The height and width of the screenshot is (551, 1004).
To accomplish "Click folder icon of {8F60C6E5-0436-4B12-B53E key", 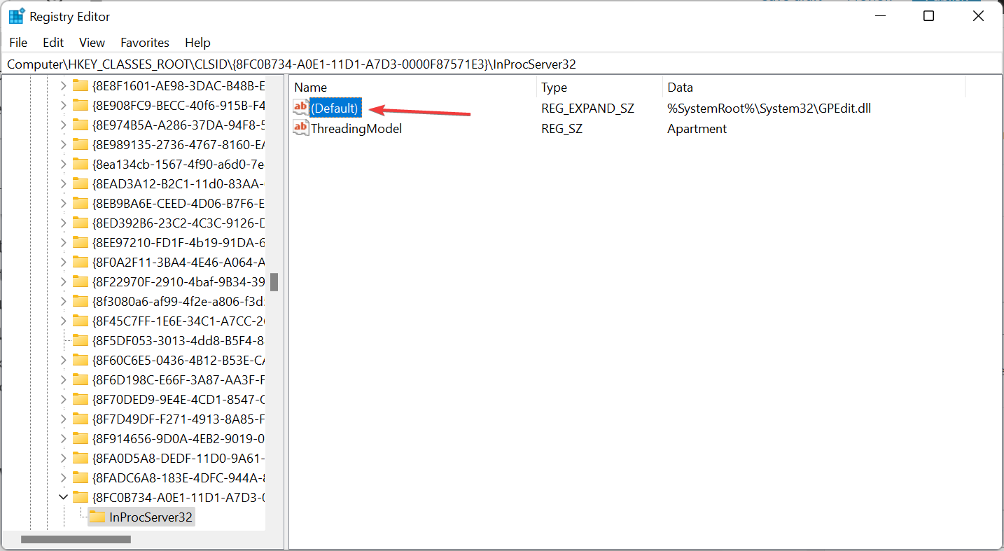I will coord(80,361).
